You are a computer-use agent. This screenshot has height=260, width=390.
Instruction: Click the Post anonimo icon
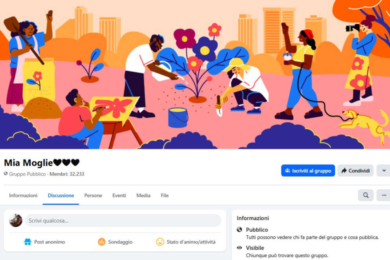(28, 242)
